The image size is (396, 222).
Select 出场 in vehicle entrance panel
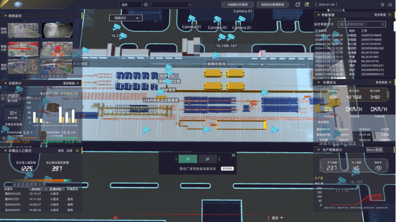pyautogui.click(x=70, y=151)
